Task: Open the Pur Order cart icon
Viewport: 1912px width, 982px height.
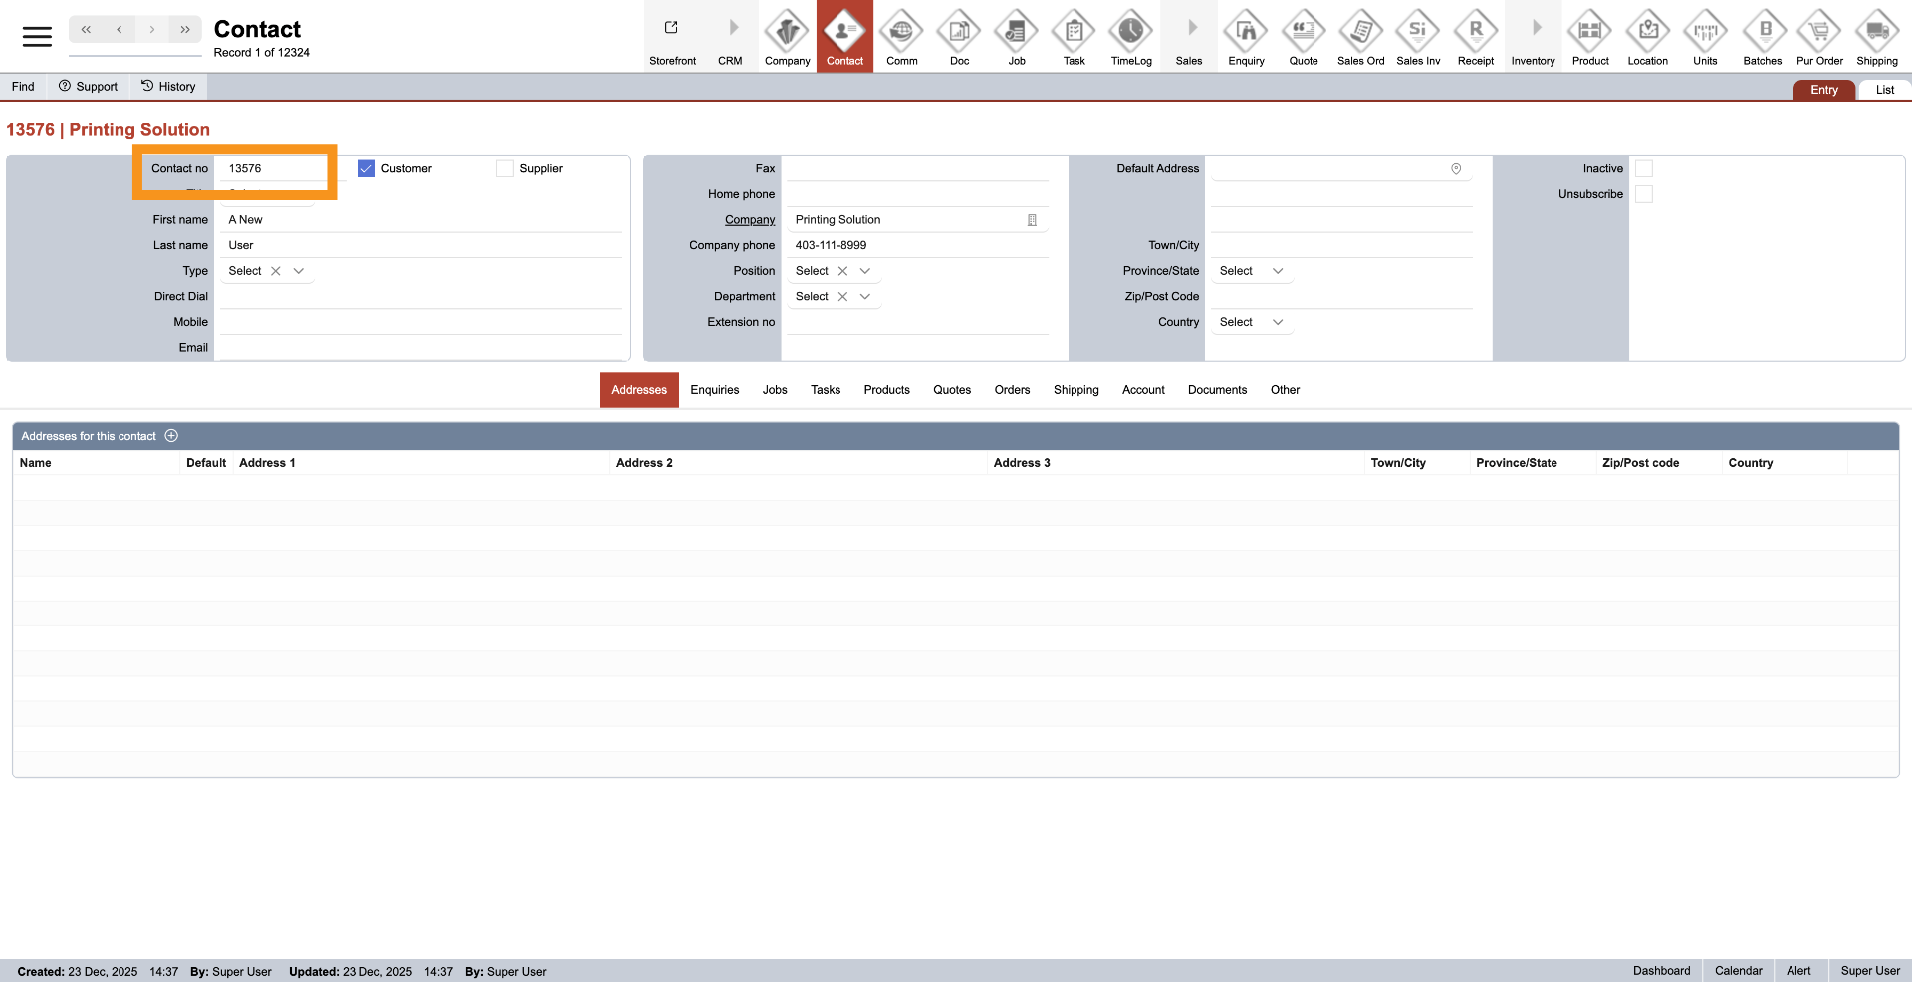Action: (x=1819, y=33)
